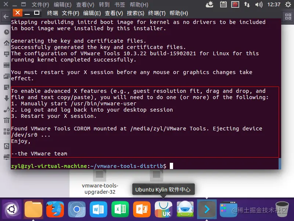Open terminal 搜索(S) menu
Screen dimensions: 294x221
pyautogui.click(x=135, y=13)
